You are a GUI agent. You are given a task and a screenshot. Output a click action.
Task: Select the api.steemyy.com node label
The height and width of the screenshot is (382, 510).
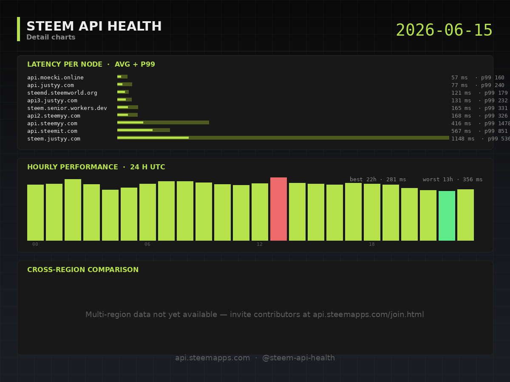click(x=52, y=124)
